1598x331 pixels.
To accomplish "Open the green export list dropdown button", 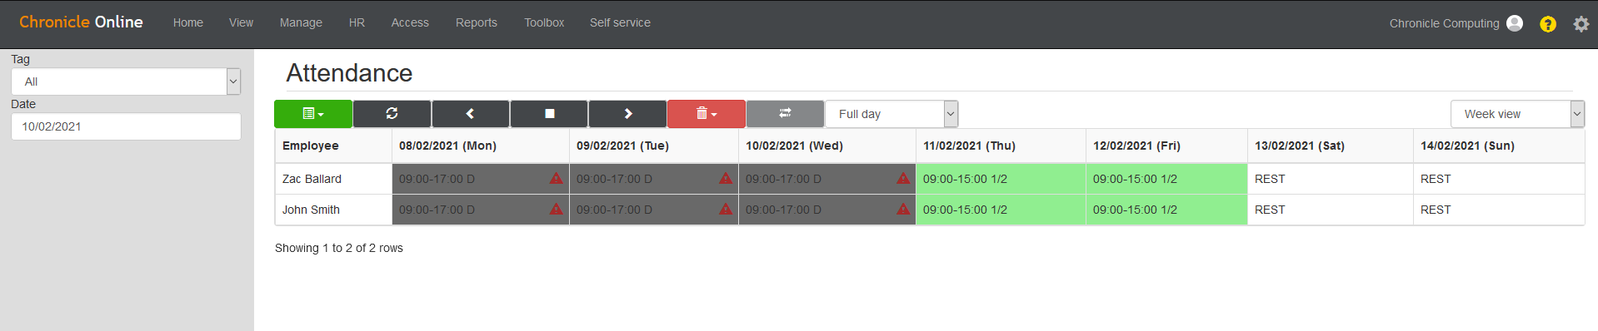I will coord(313,114).
